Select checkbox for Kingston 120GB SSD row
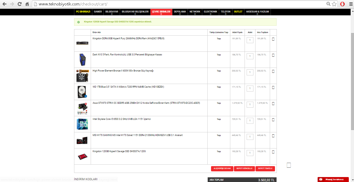The image size is (354, 182). pos(273,152)
